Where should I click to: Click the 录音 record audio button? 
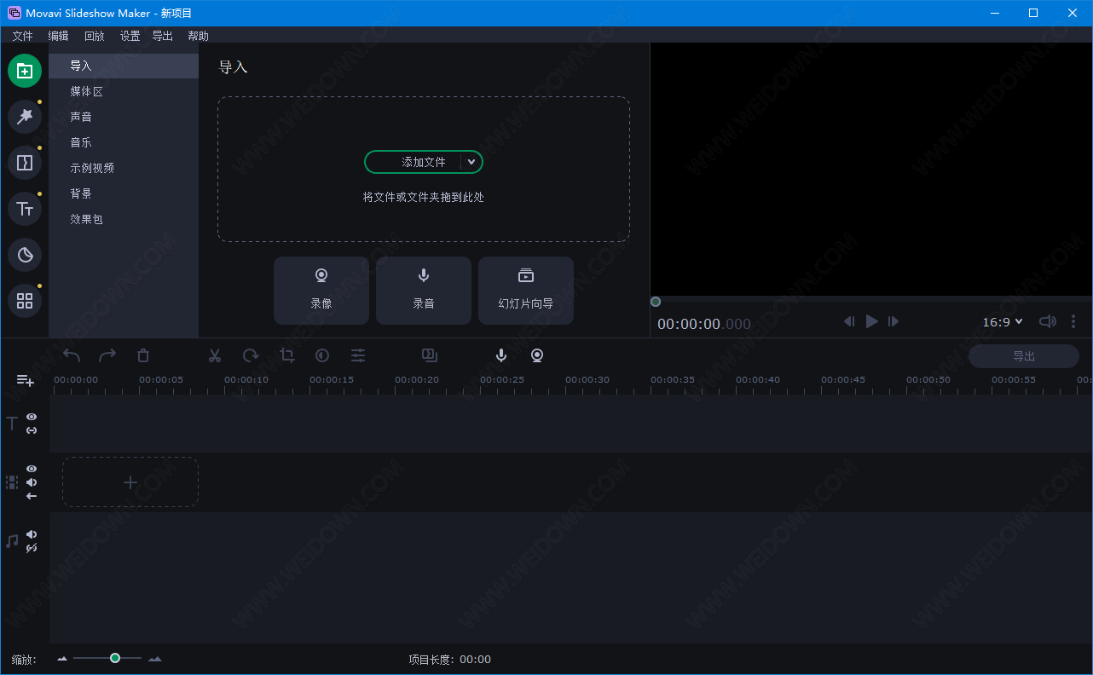click(424, 290)
